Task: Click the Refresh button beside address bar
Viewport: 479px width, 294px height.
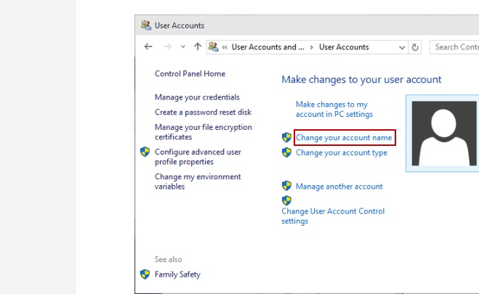Action: click(416, 47)
